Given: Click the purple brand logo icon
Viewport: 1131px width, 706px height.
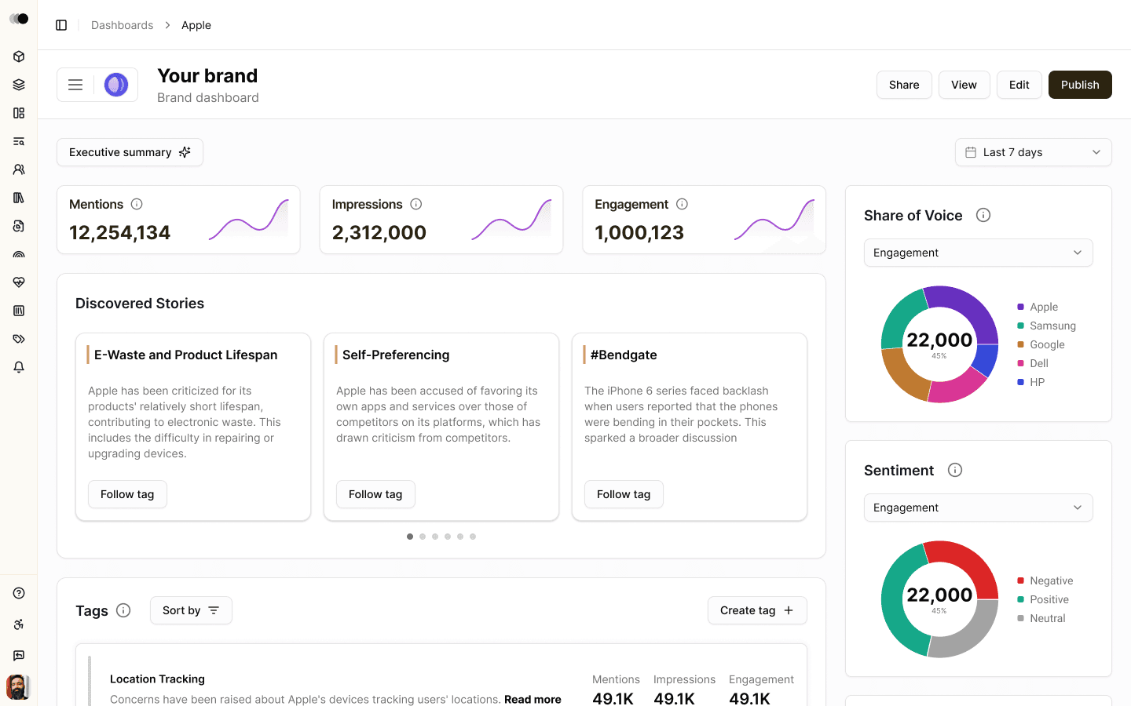Looking at the screenshot, I should (116, 85).
